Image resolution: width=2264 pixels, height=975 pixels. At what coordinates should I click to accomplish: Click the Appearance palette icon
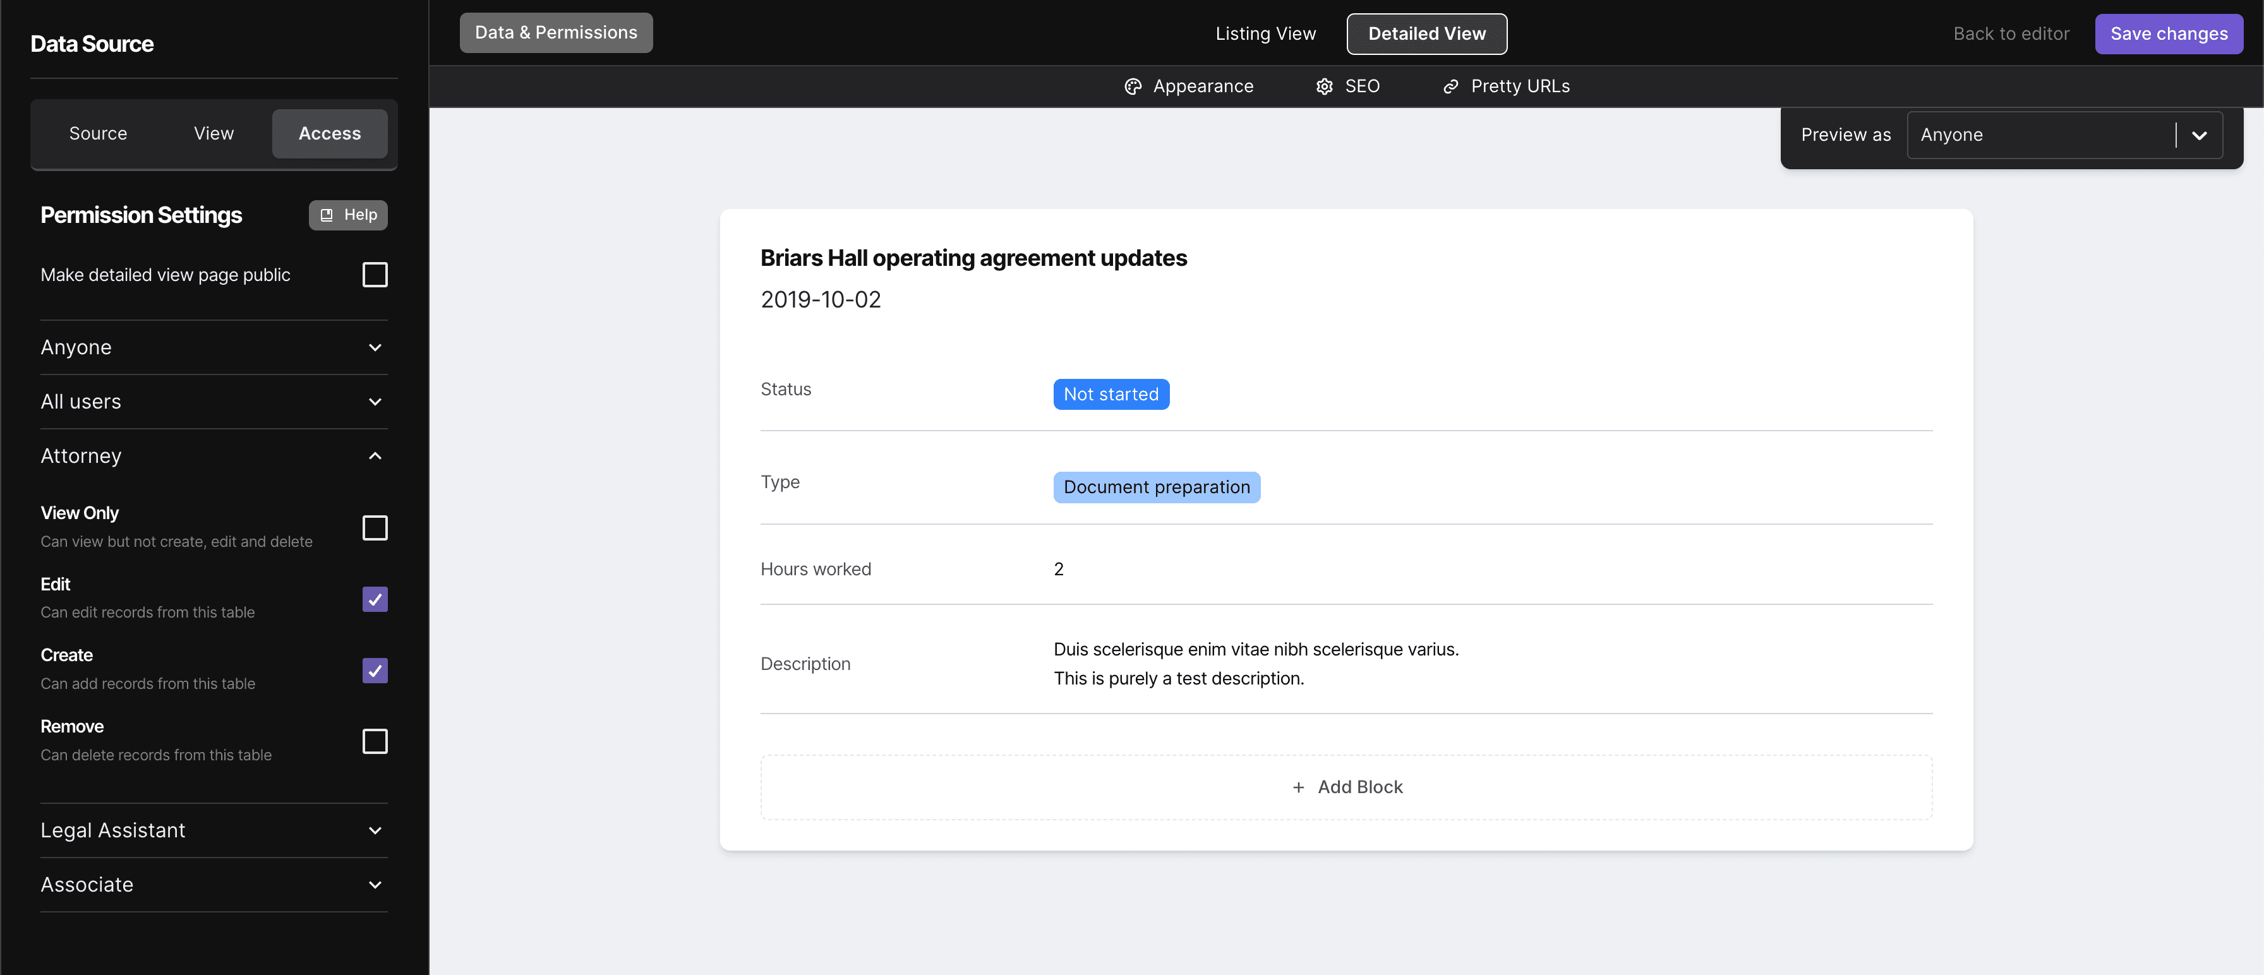[1133, 86]
